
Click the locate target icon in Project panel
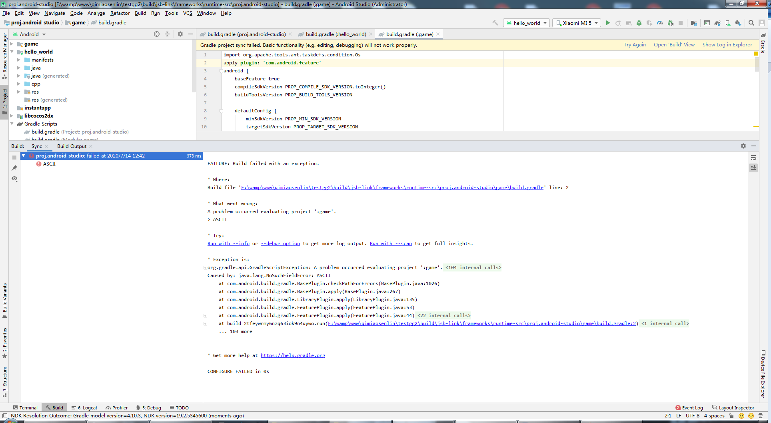pos(157,34)
